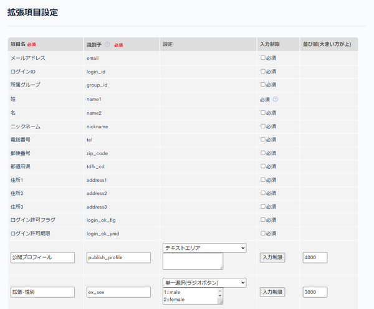This screenshot has width=374, height=309.
Task: Open the テキストエリア type dropdown
Action: tap(204, 248)
